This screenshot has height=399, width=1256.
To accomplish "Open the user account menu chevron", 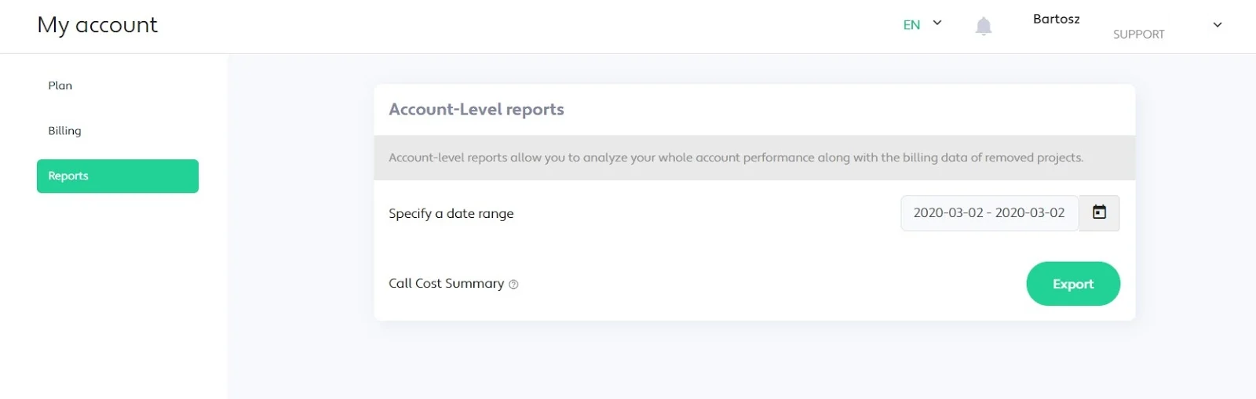I will (1218, 25).
